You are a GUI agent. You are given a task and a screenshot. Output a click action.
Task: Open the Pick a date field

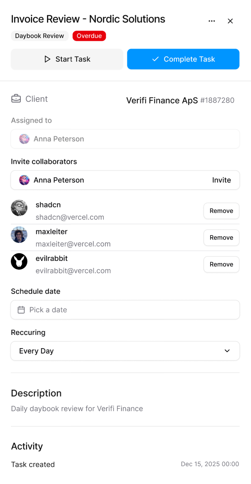pyautogui.click(x=125, y=310)
